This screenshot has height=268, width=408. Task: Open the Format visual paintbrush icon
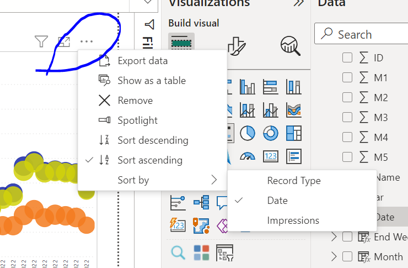237,46
